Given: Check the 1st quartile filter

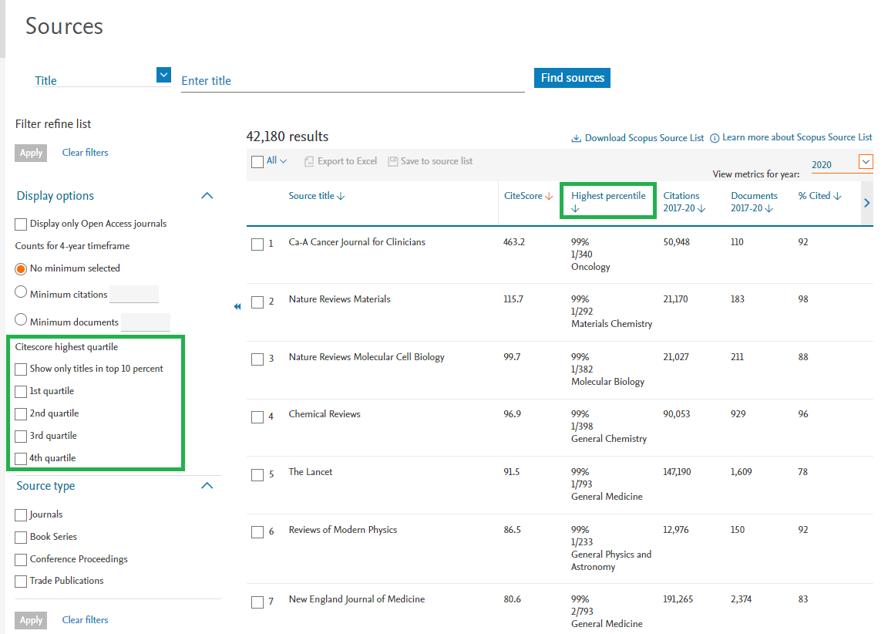Looking at the screenshot, I should coord(21,392).
